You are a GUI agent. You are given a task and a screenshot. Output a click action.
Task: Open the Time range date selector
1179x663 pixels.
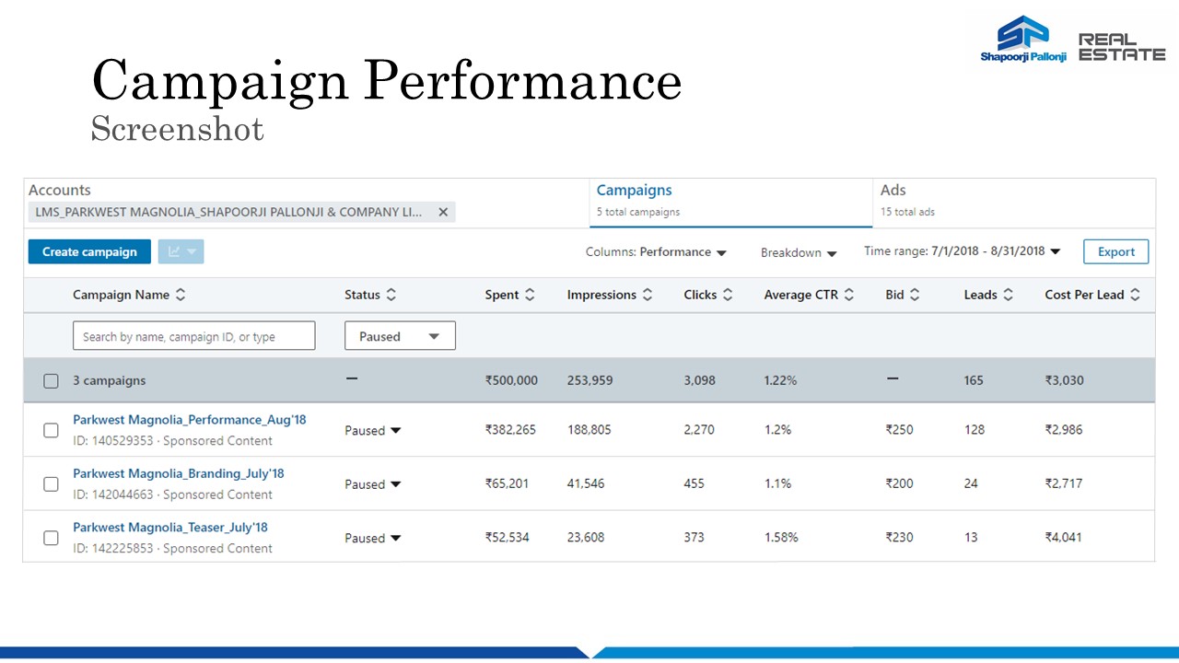tap(962, 251)
